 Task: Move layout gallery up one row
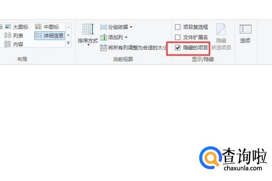68,27
